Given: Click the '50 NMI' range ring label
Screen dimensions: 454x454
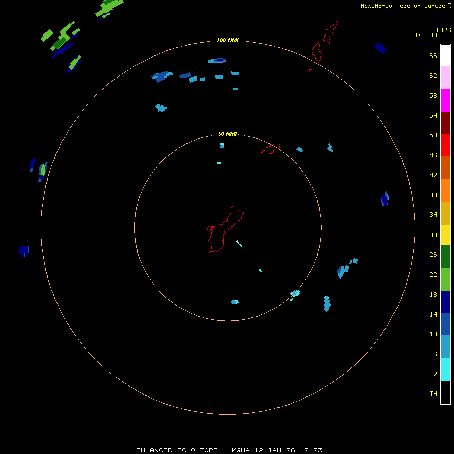Looking at the screenshot, I should click(x=228, y=134).
